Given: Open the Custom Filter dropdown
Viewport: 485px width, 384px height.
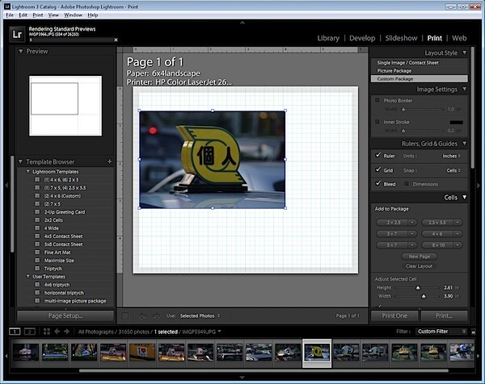Looking at the screenshot, I should (441, 332).
